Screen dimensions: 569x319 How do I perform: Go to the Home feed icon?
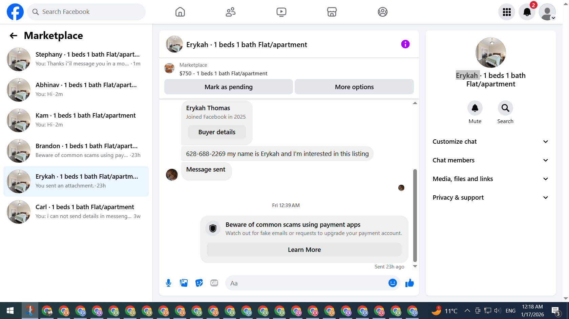[x=180, y=12]
